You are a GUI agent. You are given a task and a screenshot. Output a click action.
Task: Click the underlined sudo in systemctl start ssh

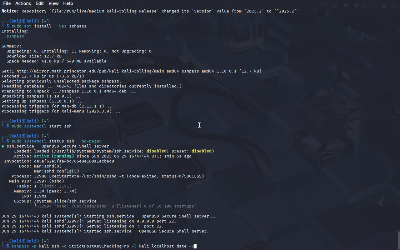17,126
